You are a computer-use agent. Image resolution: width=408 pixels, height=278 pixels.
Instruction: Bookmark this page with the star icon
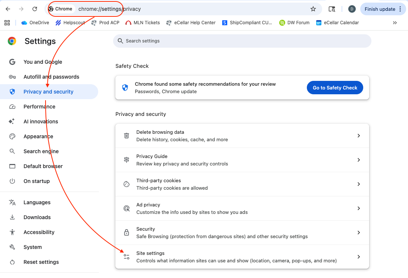pos(313,9)
